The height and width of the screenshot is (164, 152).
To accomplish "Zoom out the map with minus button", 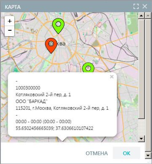I will coord(10,31).
